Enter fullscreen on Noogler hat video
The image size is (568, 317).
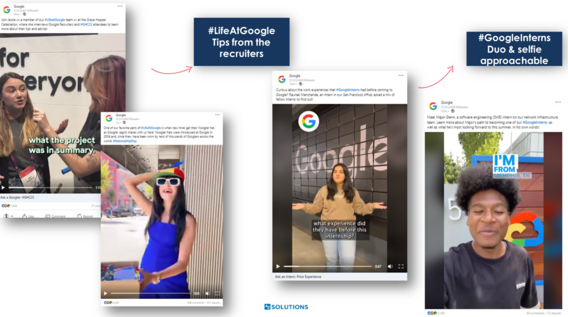tap(217, 294)
